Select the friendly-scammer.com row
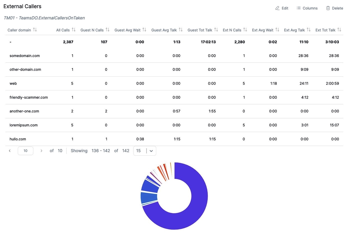The width and height of the screenshot is (350, 233). tap(29, 97)
